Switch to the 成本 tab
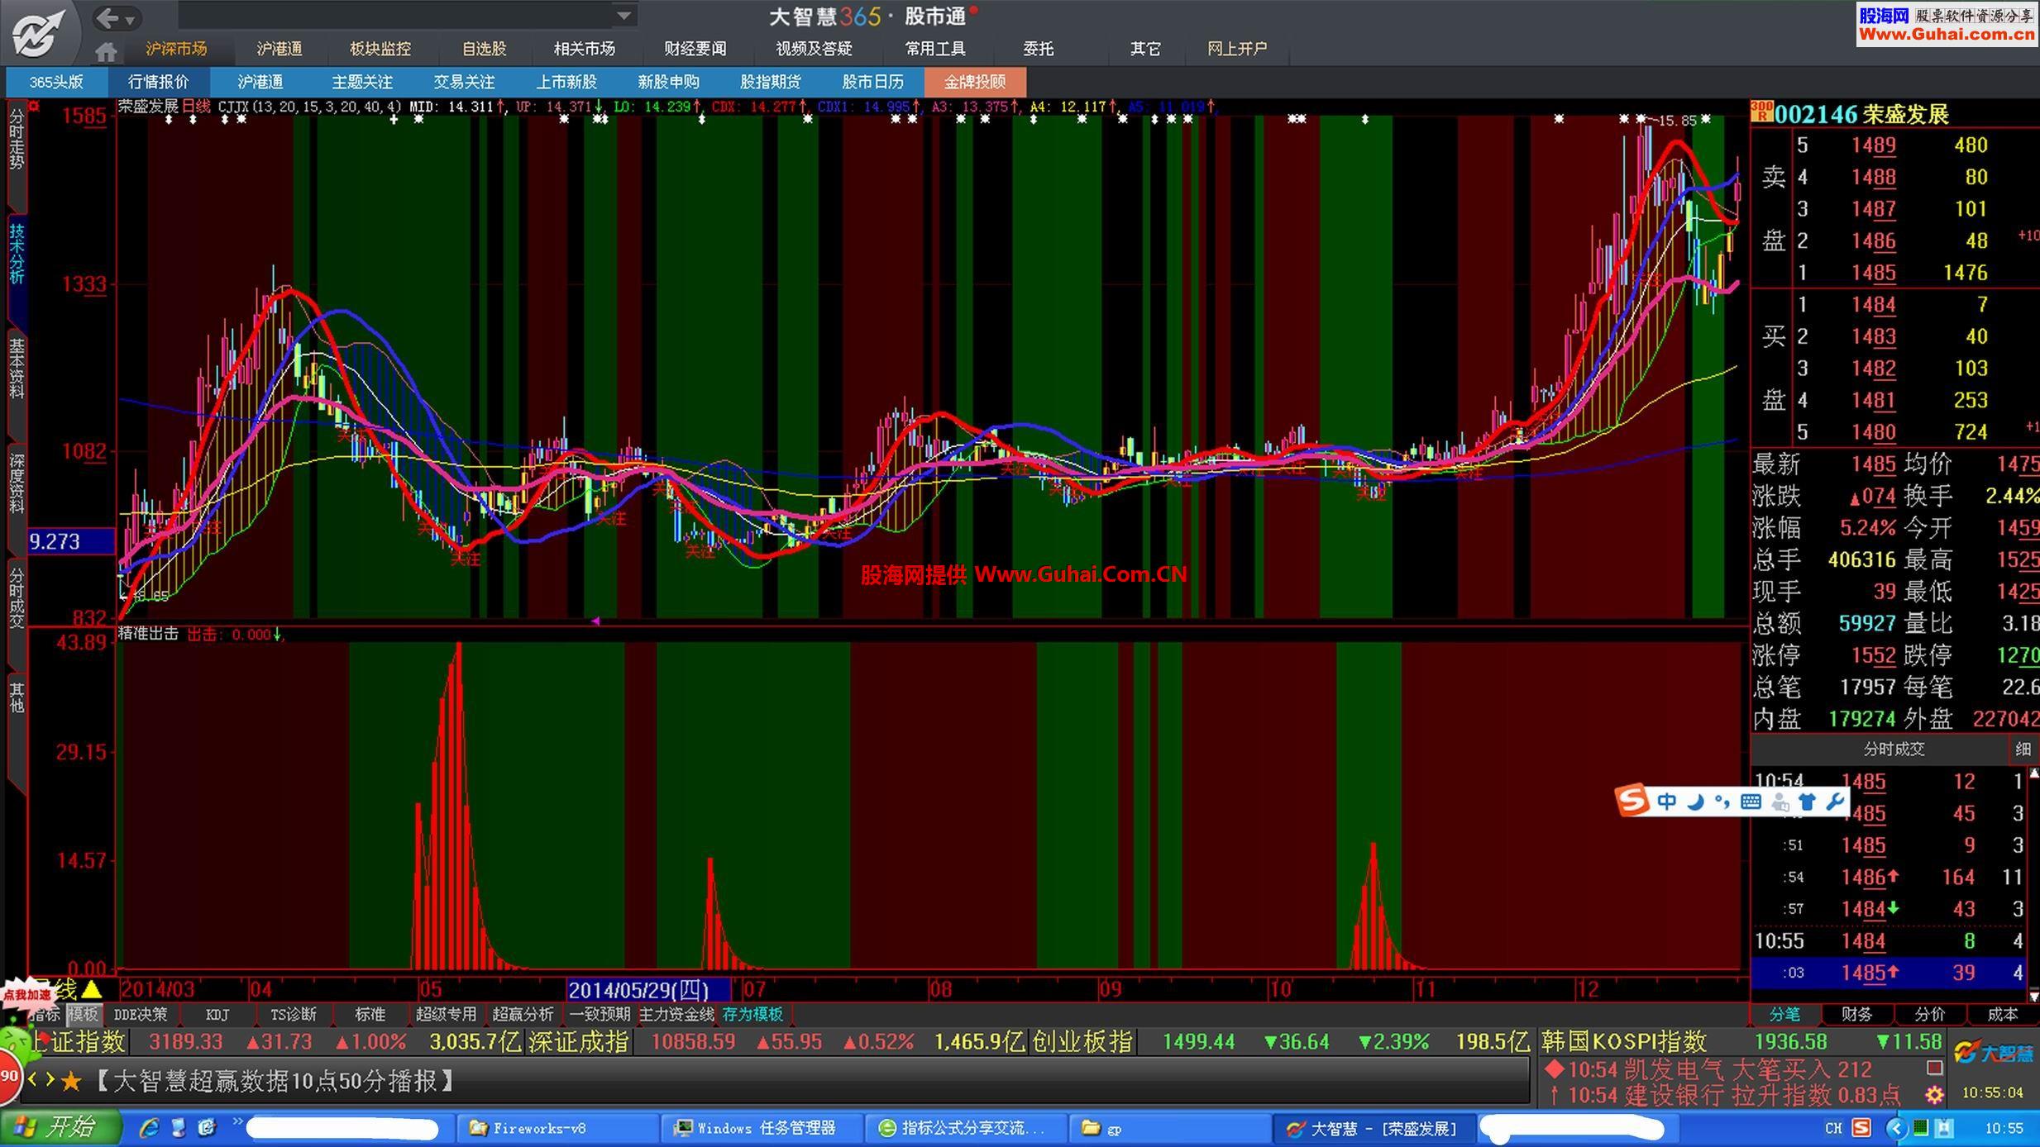The image size is (2040, 1147). tap(2003, 1014)
